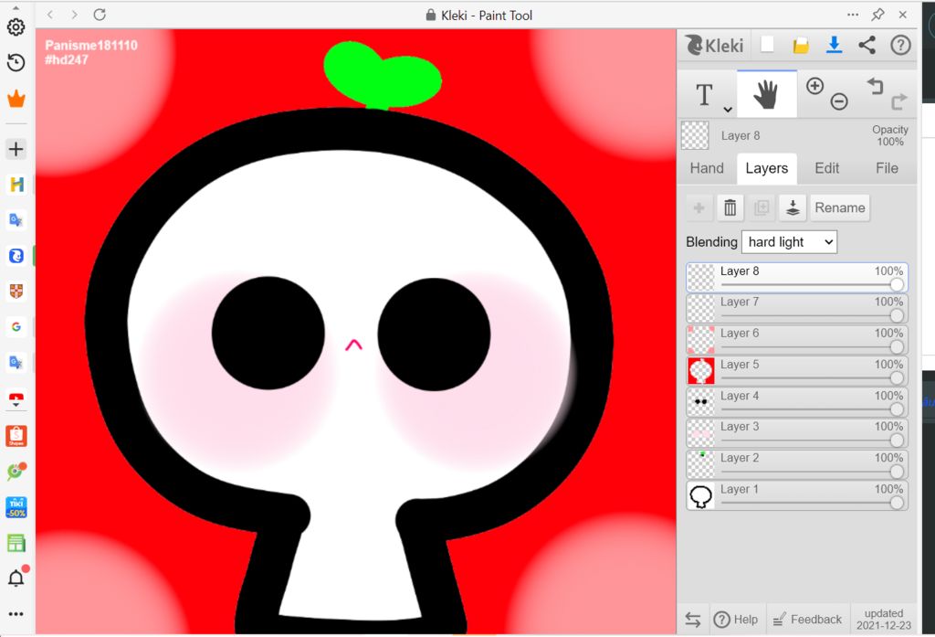Open notifications bell in sidebar

click(16, 578)
